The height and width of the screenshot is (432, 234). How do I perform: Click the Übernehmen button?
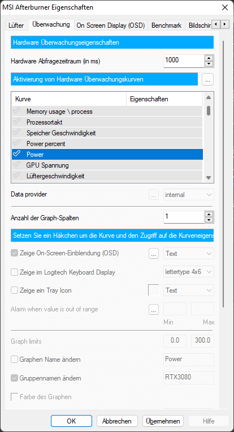click(x=163, y=421)
